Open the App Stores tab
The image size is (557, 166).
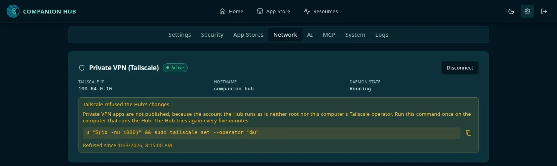point(248,35)
